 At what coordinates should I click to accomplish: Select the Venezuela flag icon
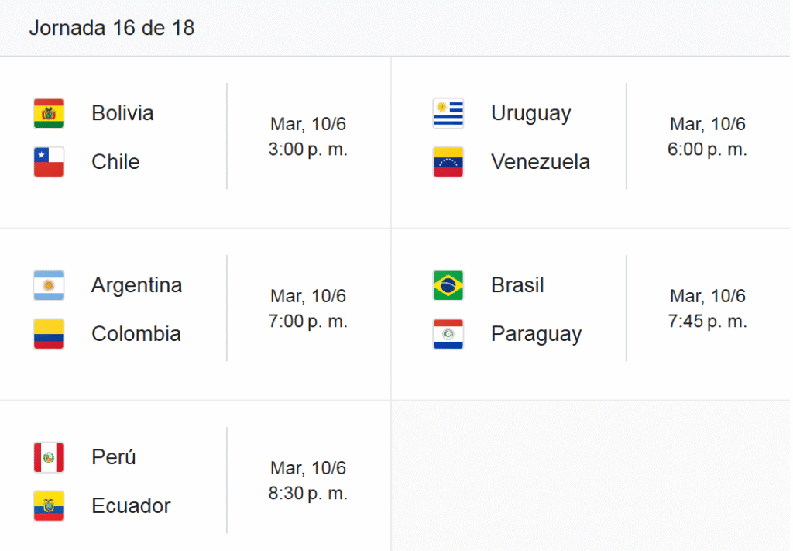click(448, 162)
